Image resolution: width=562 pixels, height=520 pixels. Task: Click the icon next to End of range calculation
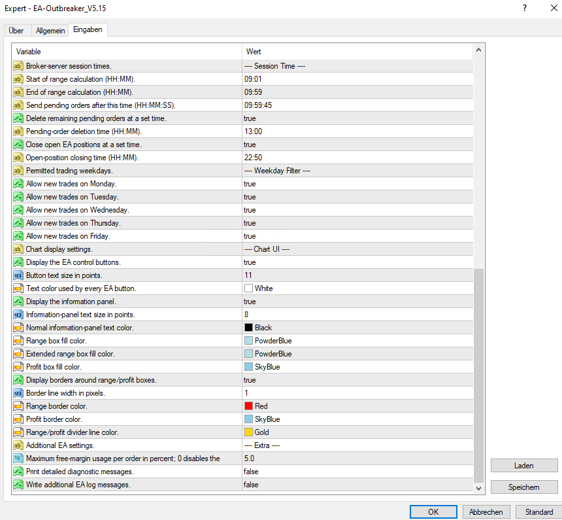(x=18, y=92)
